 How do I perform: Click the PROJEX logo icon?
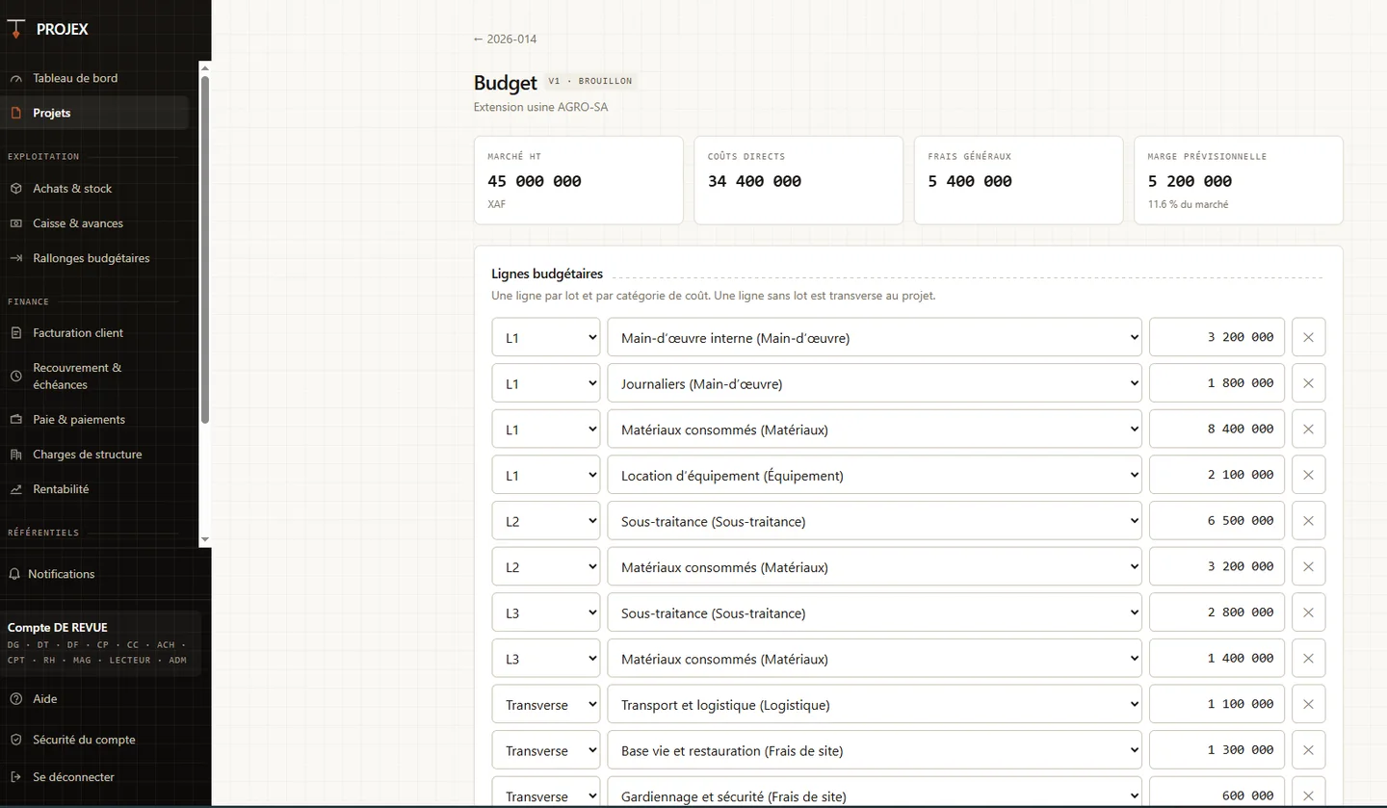(x=15, y=29)
